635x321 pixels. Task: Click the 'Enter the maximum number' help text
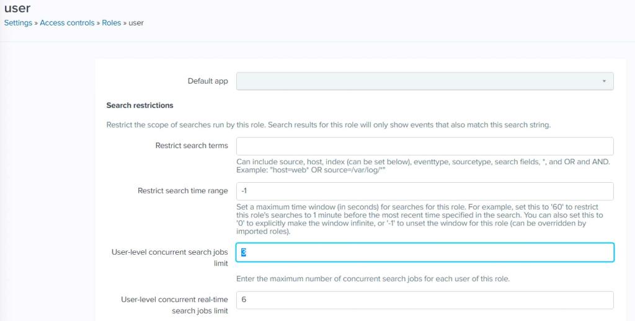373,279
